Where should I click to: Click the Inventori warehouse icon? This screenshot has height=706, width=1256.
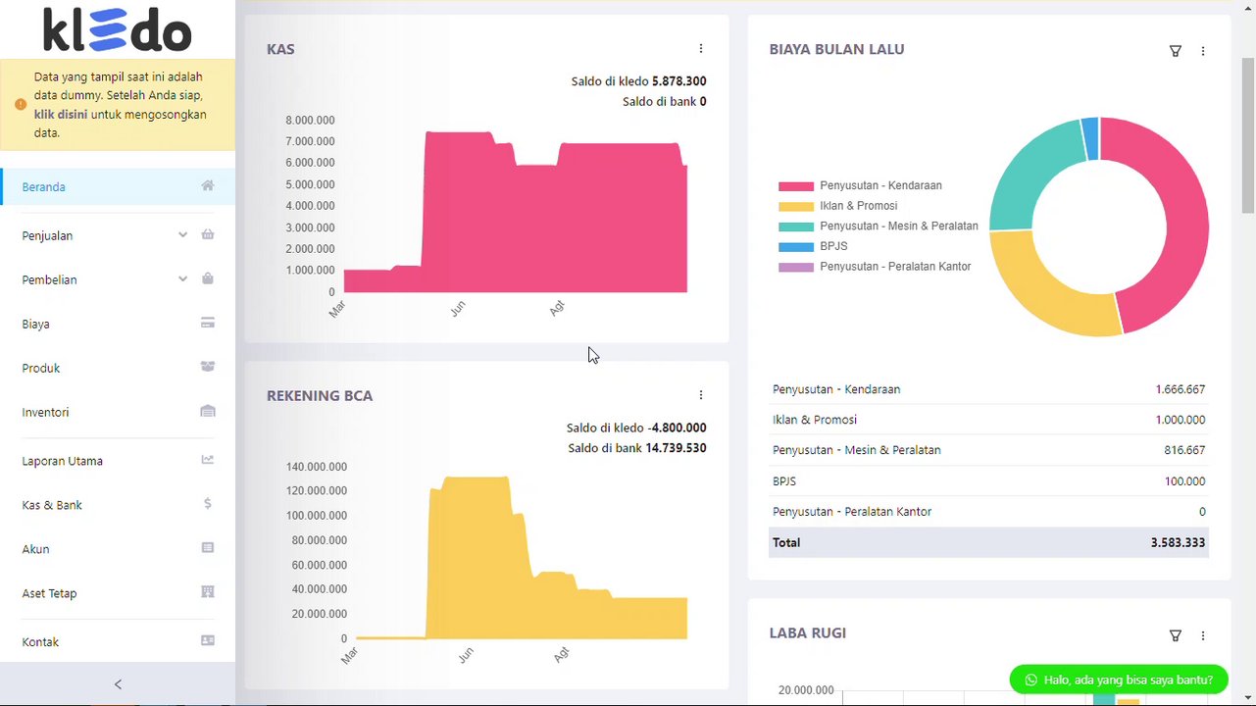coord(208,412)
